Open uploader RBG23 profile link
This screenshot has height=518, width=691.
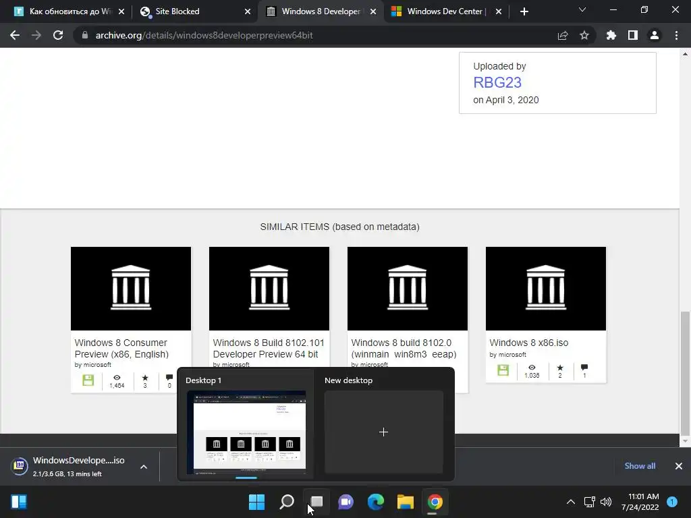click(497, 82)
